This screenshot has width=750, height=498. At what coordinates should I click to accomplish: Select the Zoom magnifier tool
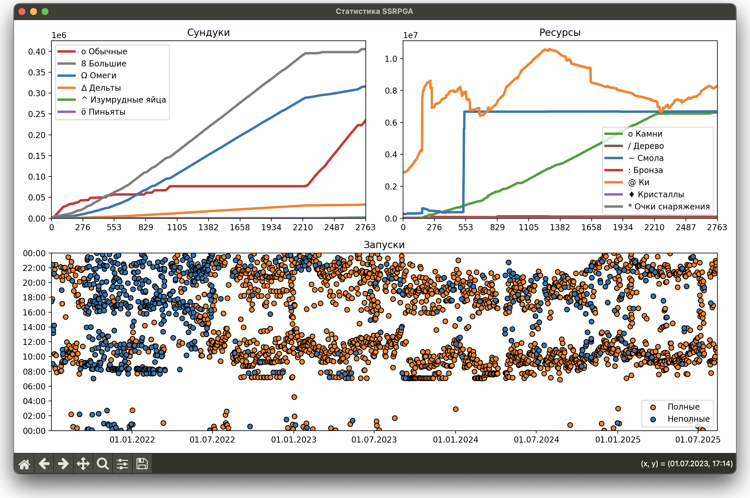click(x=103, y=464)
